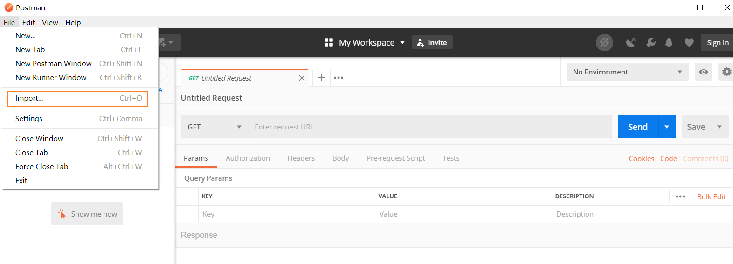Viewport: 733px width, 264px height.
Task: Switch to the Headers tab
Action: pyautogui.click(x=301, y=158)
